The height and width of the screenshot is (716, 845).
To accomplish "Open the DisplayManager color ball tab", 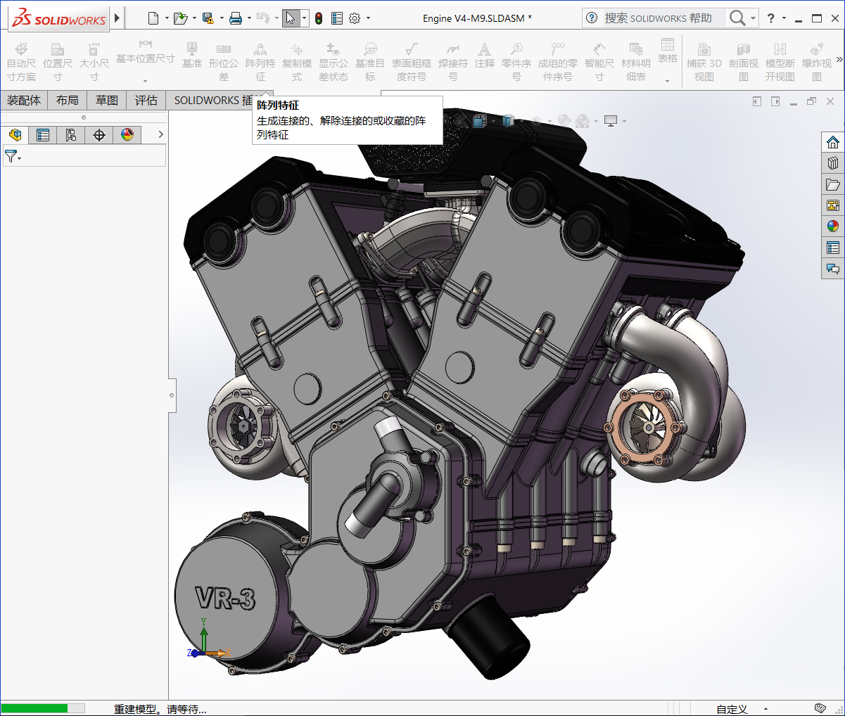I will [x=127, y=135].
